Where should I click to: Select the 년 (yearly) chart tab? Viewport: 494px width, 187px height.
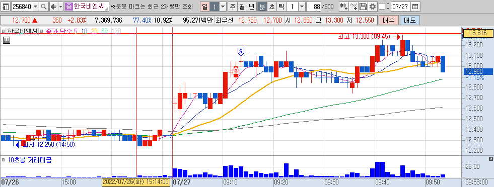tap(251, 7)
